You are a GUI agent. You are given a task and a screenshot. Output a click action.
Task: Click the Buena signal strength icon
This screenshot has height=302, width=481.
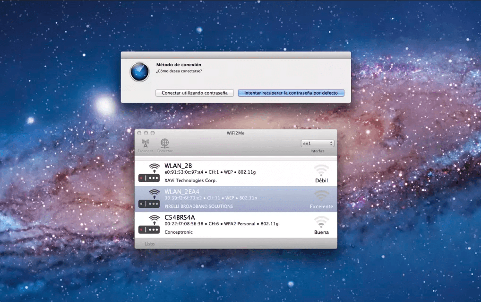pos(321,222)
